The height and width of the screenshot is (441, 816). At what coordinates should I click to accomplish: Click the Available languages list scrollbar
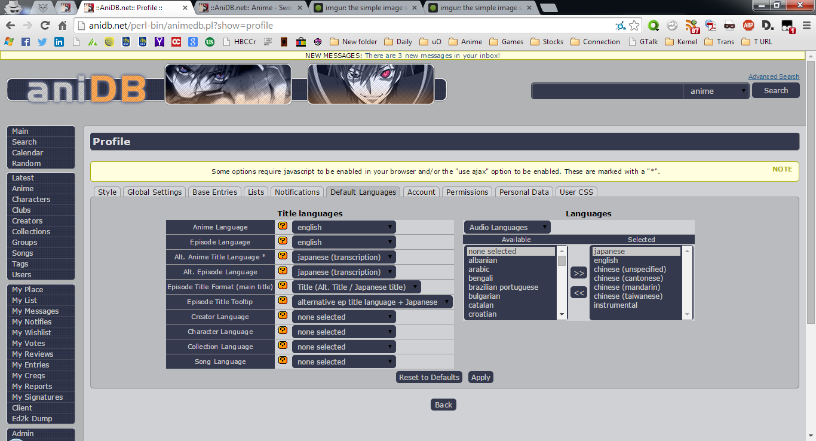tap(562, 283)
